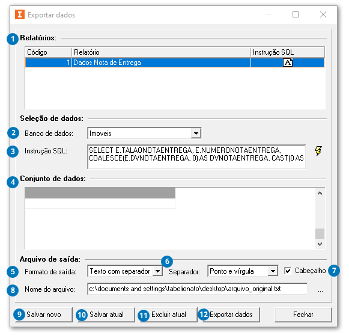This screenshot has height=335, width=349.
Task: Toggle the Cabeçalho checkbox
Action: coord(288,271)
